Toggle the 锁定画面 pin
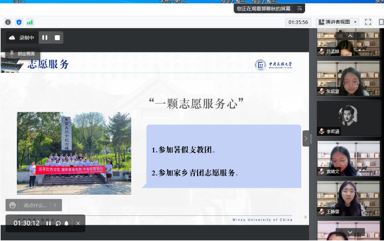384x241 pixels. point(12,54)
